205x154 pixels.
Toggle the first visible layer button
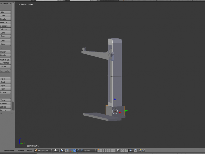click(x=99, y=150)
